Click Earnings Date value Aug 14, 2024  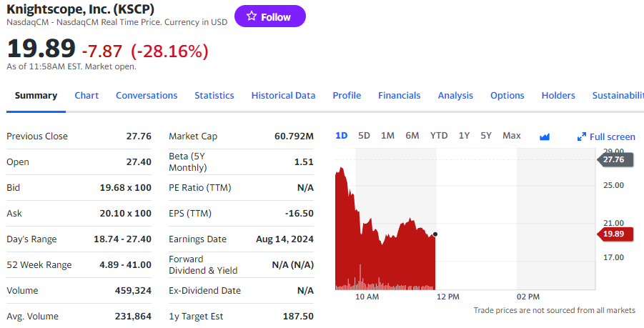coord(284,239)
